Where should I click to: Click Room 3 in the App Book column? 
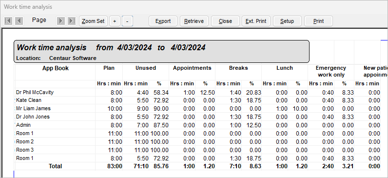(x=25, y=150)
